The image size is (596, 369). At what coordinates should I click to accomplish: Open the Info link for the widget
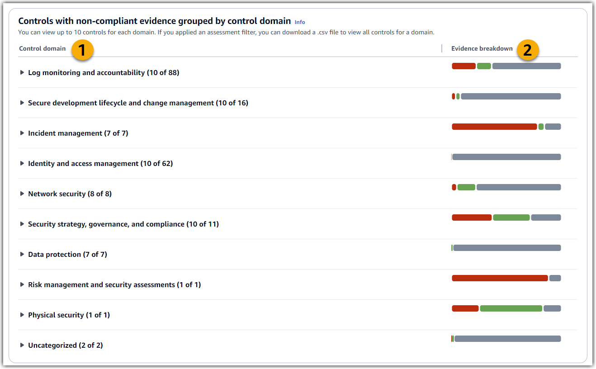[300, 22]
